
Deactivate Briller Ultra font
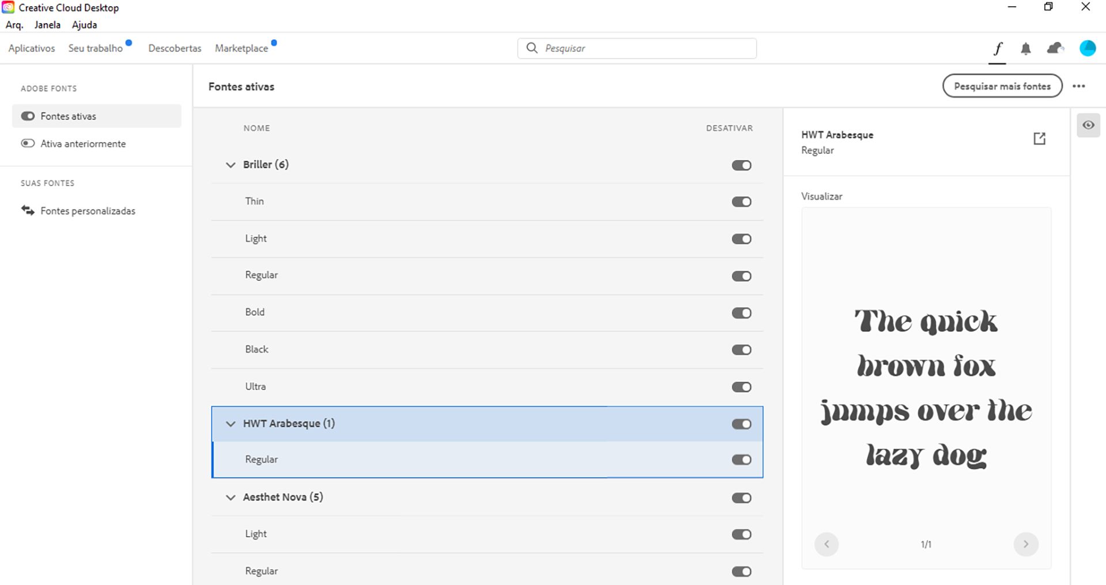tap(741, 387)
